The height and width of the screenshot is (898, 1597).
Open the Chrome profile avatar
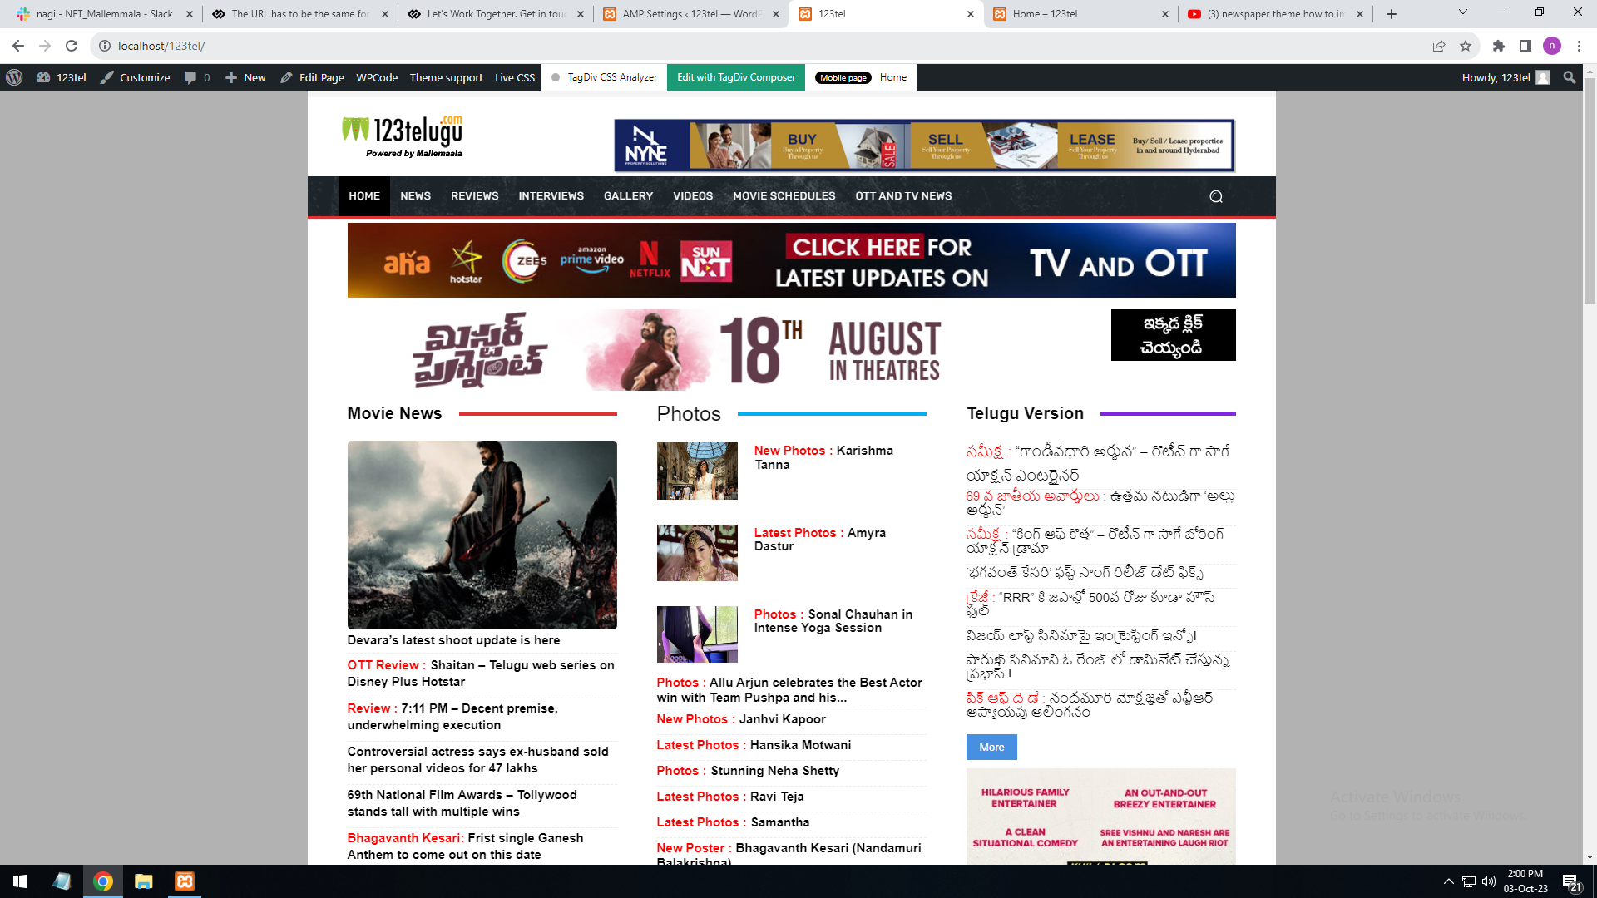click(1552, 46)
